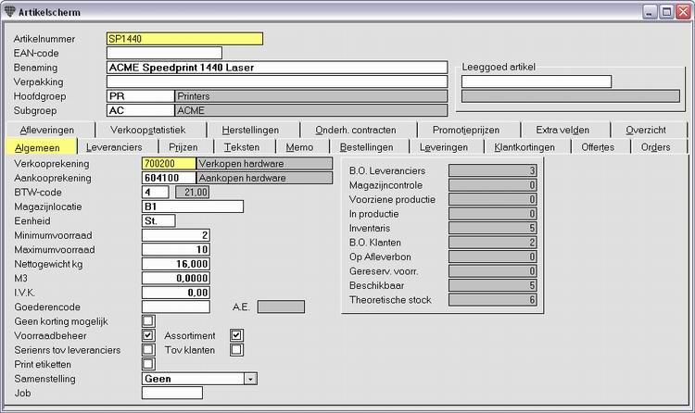Click the Artikelscherm title bar app icon
The image size is (695, 413).
pos(9,11)
